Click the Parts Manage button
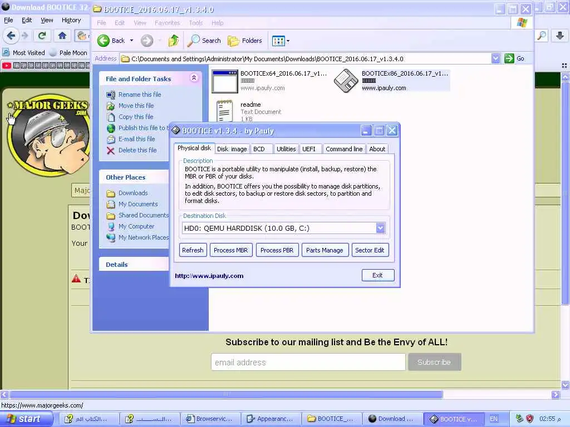The image size is (570, 427). coord(325,250)
